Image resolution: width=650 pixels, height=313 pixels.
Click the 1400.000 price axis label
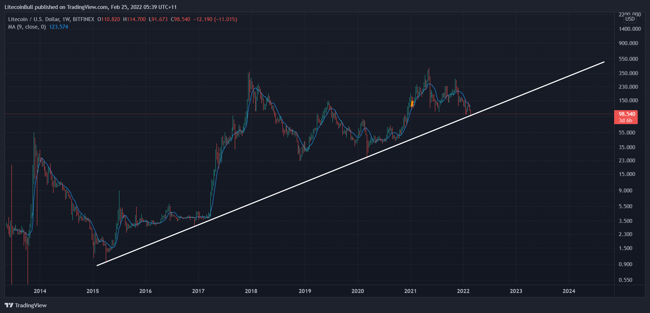(x=630, y=29)
